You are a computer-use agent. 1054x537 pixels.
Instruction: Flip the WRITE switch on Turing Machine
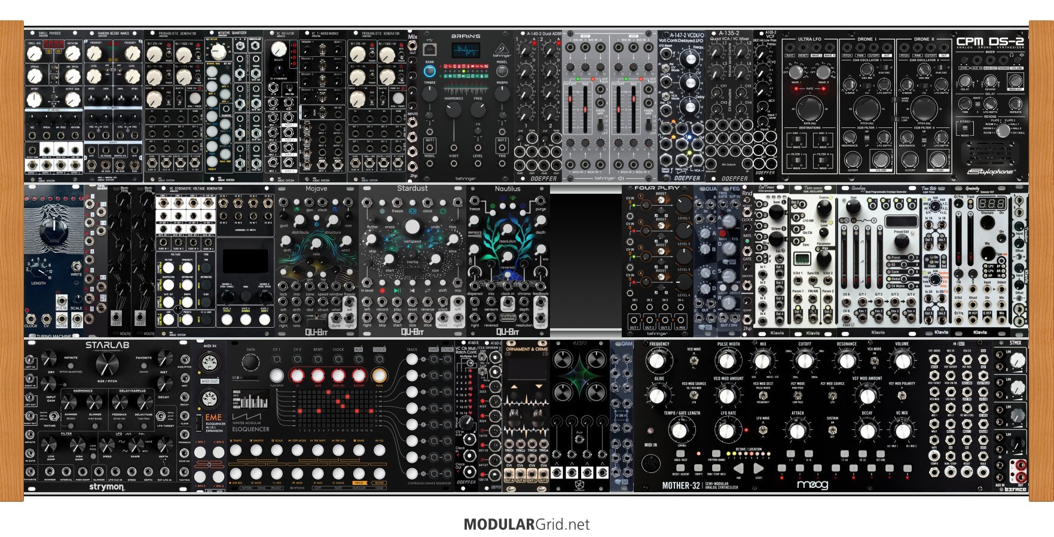click(76, 266)
